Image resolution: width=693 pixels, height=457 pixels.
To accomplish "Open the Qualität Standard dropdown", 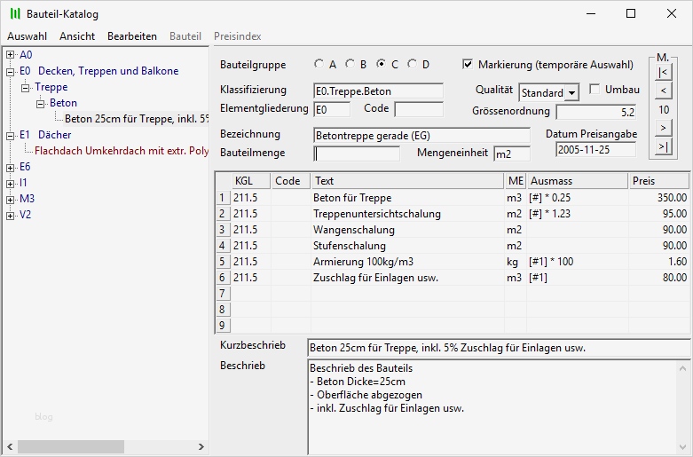I will 572,93.
